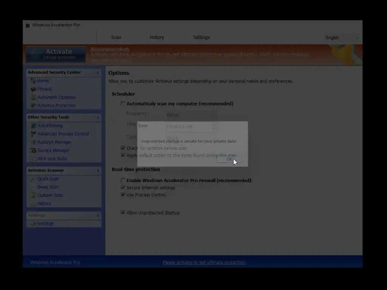Open the Service Manager link
Image resolution: width=387 pixels, height=290 pixels.
point(53,150)
